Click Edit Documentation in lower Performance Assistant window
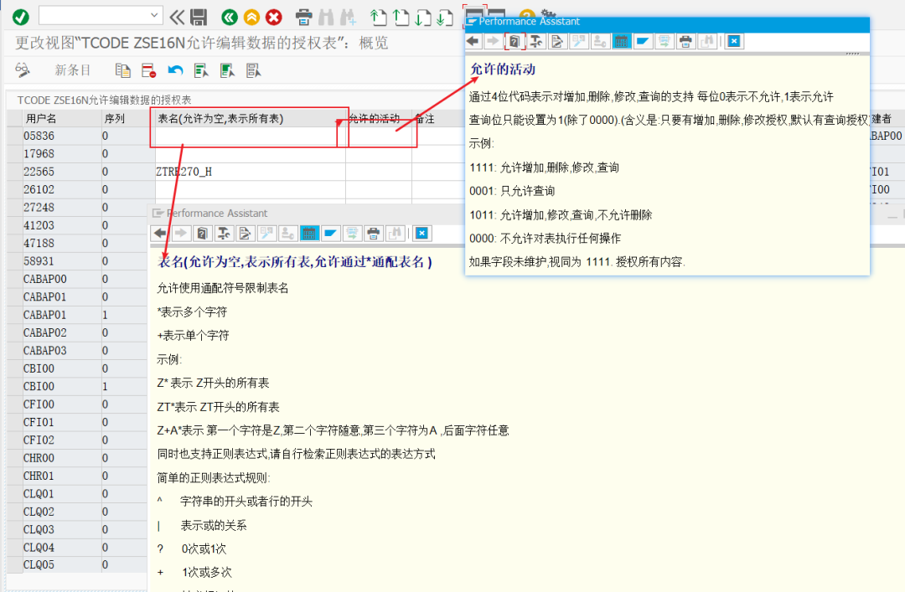 245,233
